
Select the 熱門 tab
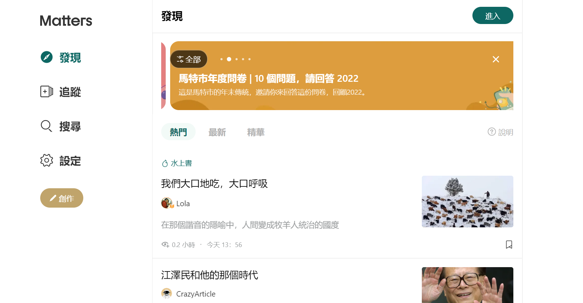[178, 132]
